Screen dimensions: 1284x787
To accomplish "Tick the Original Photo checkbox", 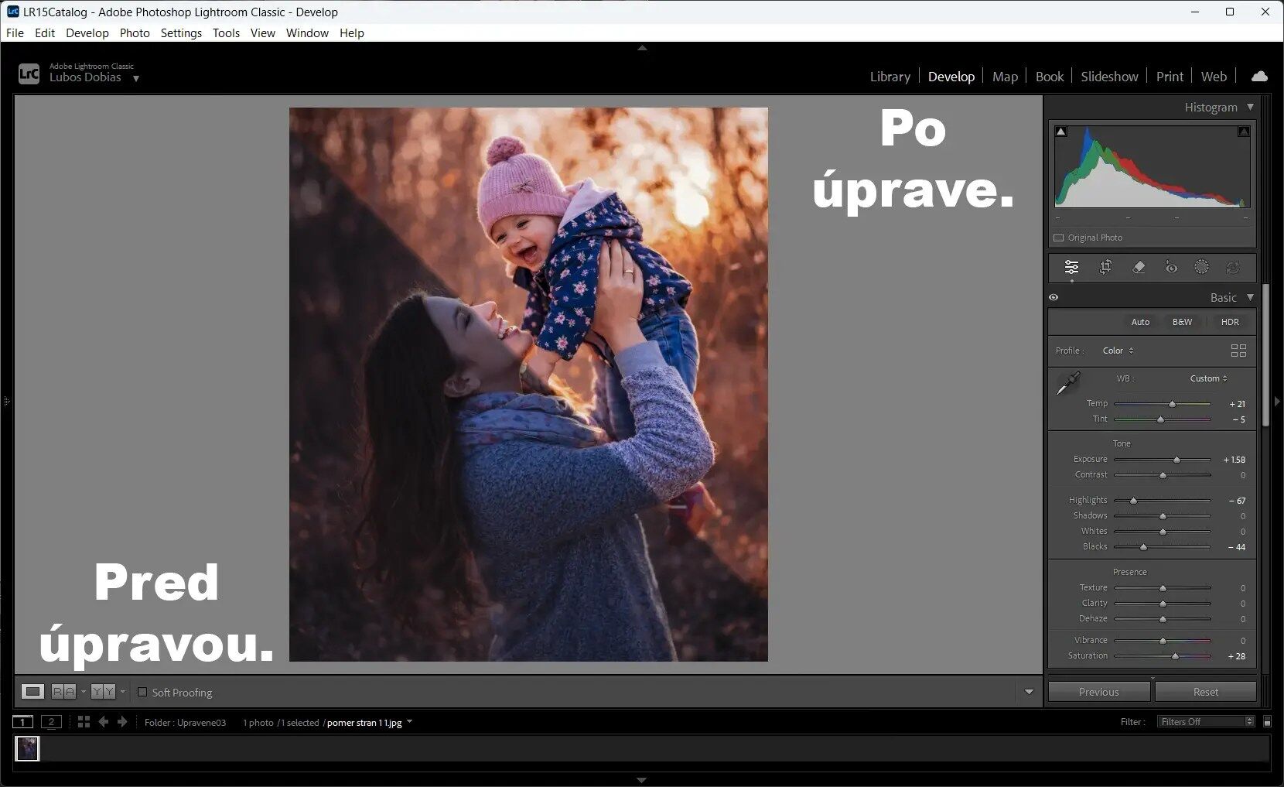I will [1059, 238].
